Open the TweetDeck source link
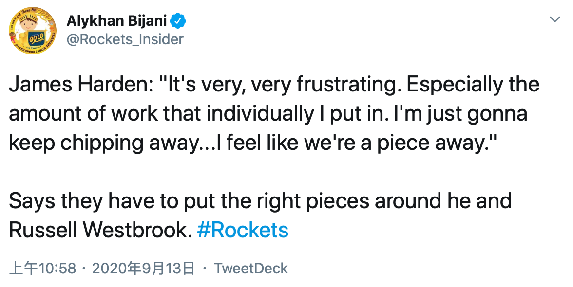573x287 pixels. click(x=251, y=269)
